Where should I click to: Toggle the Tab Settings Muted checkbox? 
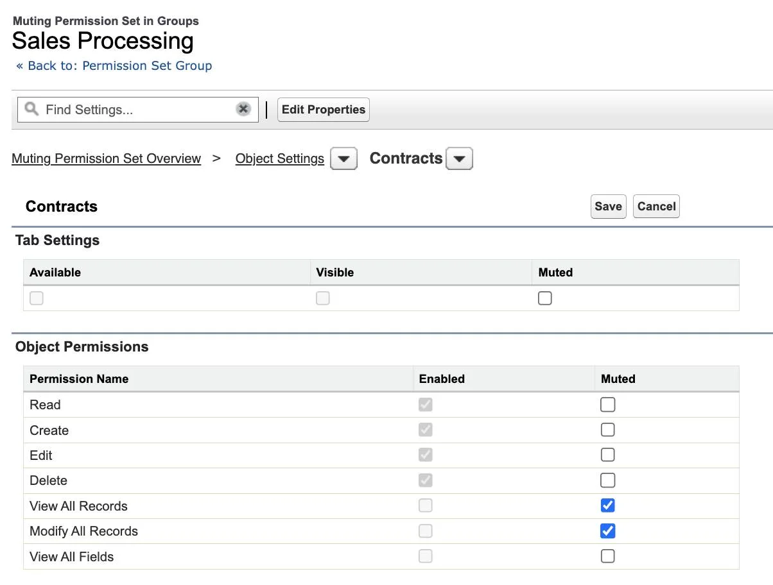(545, 298)
